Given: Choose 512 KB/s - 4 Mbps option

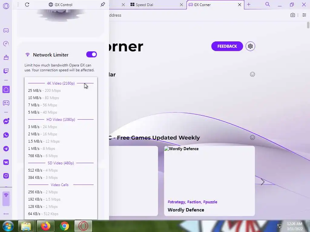Looking at the screenshot, I should pos(61,170).
